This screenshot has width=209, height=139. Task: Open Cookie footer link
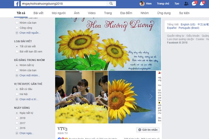click(x=200, y=39)
